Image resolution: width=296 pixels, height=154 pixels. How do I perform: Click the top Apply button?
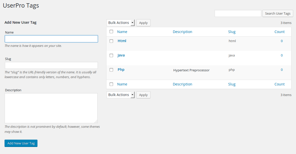click(143, 23)
